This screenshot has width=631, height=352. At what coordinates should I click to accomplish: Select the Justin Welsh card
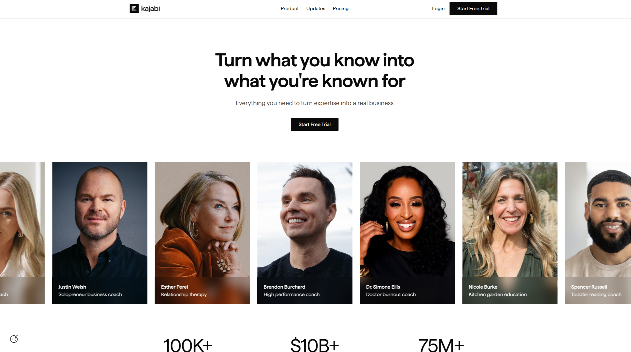(x=100, y=233)
